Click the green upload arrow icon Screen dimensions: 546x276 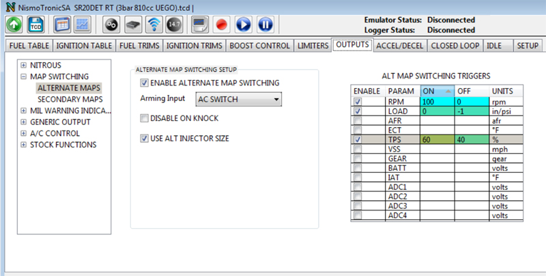coord(14,25)
